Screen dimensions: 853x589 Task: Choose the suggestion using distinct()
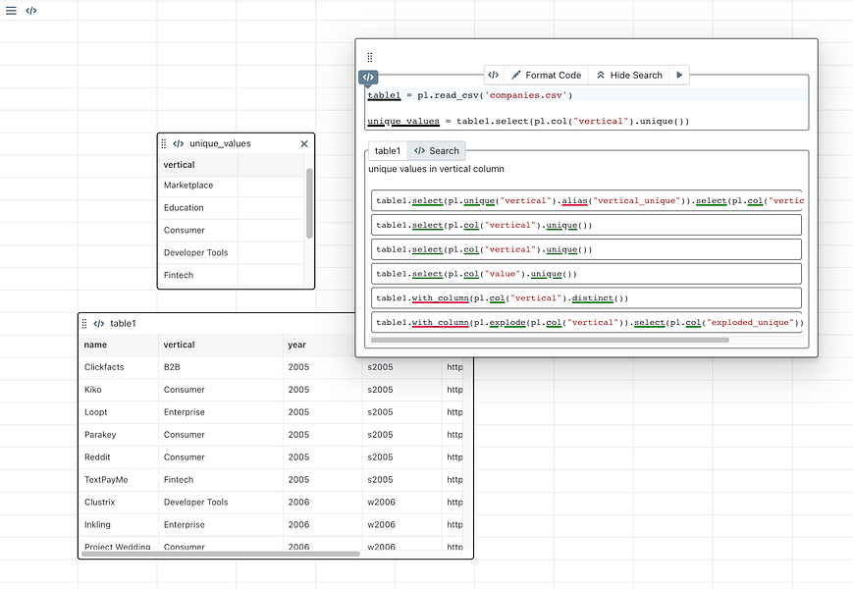[x=586, y=298]
